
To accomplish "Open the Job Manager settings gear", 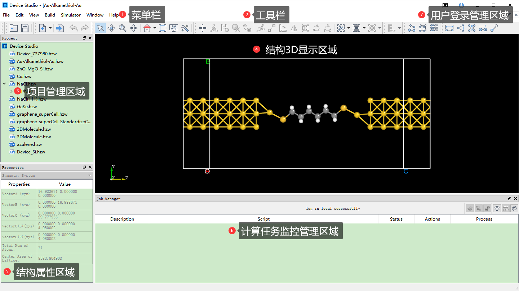I will coord(497,208).
